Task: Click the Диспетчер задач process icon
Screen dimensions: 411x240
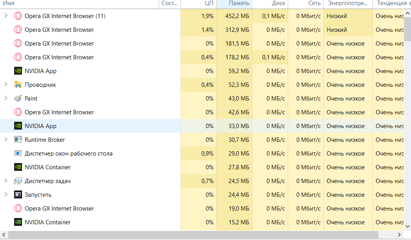Action: click(18, 181)
